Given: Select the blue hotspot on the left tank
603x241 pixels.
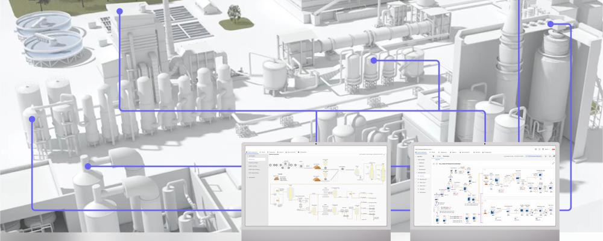Looking at the screenshot, I should tap(31, 119).
